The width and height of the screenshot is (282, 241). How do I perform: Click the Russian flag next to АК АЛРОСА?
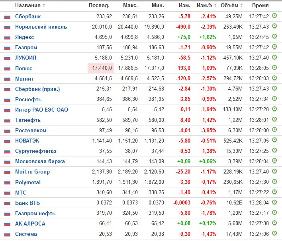point(7,224)
